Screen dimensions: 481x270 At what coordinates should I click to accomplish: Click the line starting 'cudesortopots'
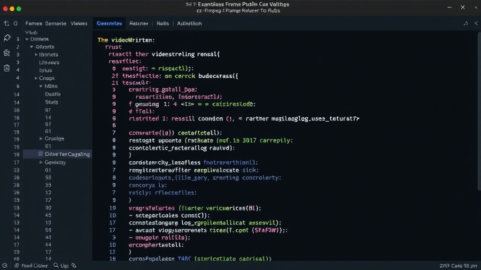pos(205,178)
